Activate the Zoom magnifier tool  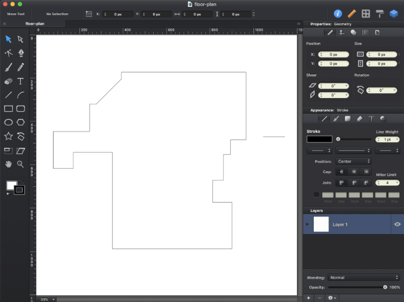click(21, 164)
